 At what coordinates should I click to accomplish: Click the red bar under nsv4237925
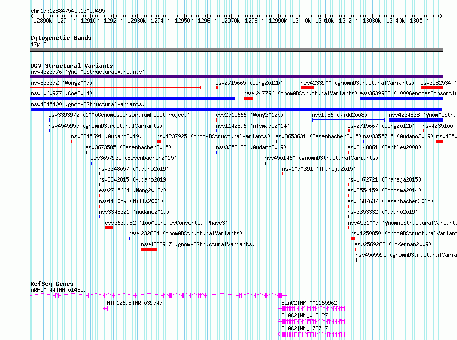[x=159, y=142]
